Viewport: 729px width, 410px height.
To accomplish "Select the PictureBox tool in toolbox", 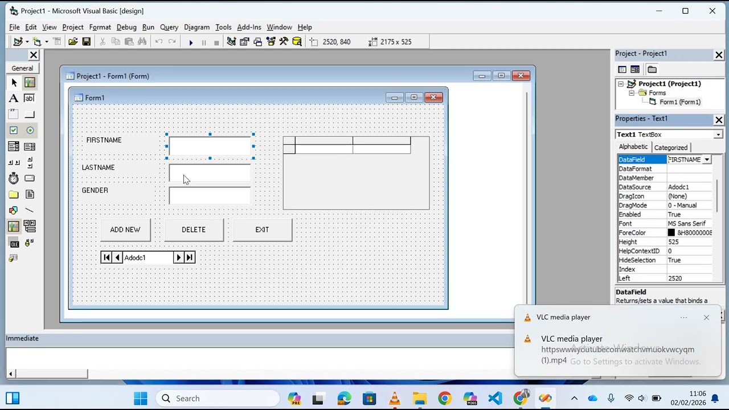I will [x=30, y=83].
